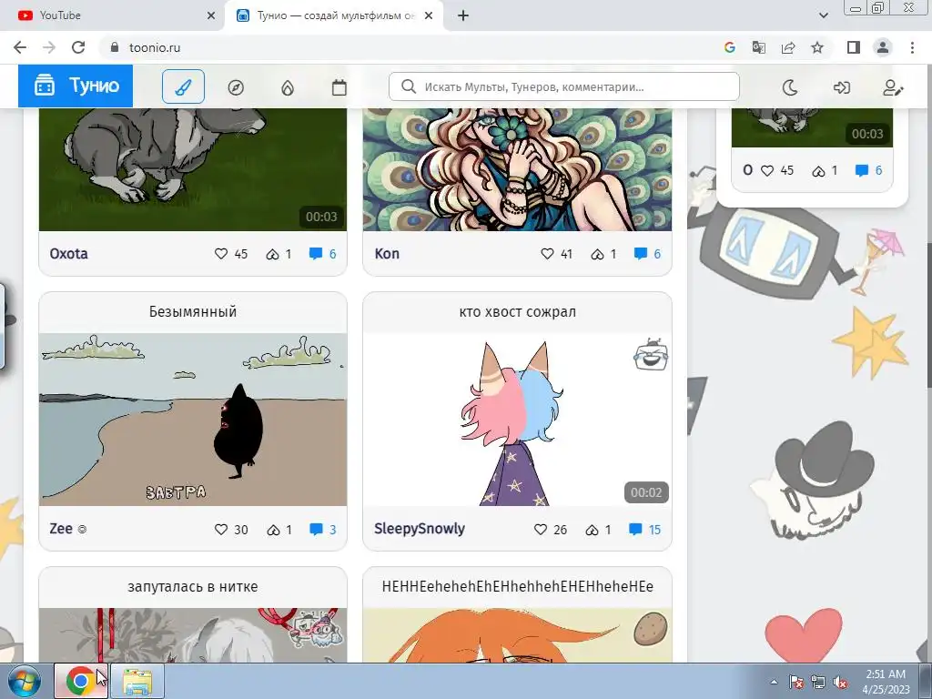Like the Zee cartoon heart
Image resolution: width=932 pixels, height=699 pixels.
(221, 529)
